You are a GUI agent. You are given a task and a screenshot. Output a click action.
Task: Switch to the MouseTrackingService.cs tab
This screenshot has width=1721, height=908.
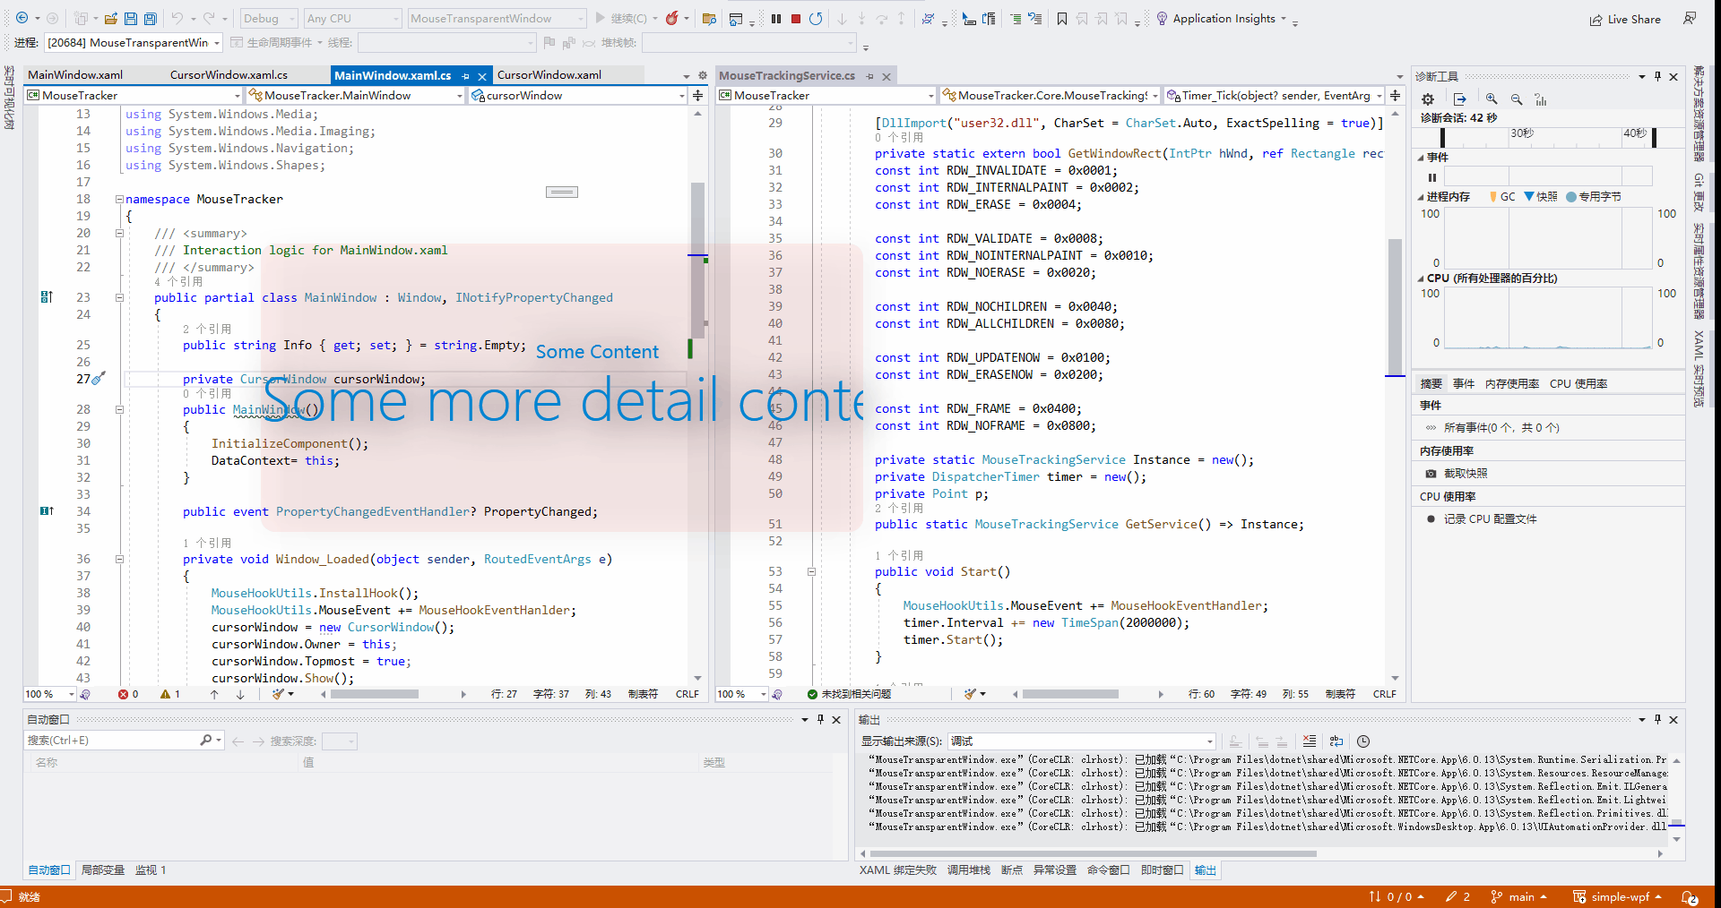coord(787,75)
